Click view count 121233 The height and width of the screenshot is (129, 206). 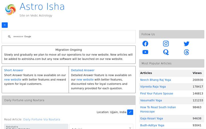(x=198, y=100)
